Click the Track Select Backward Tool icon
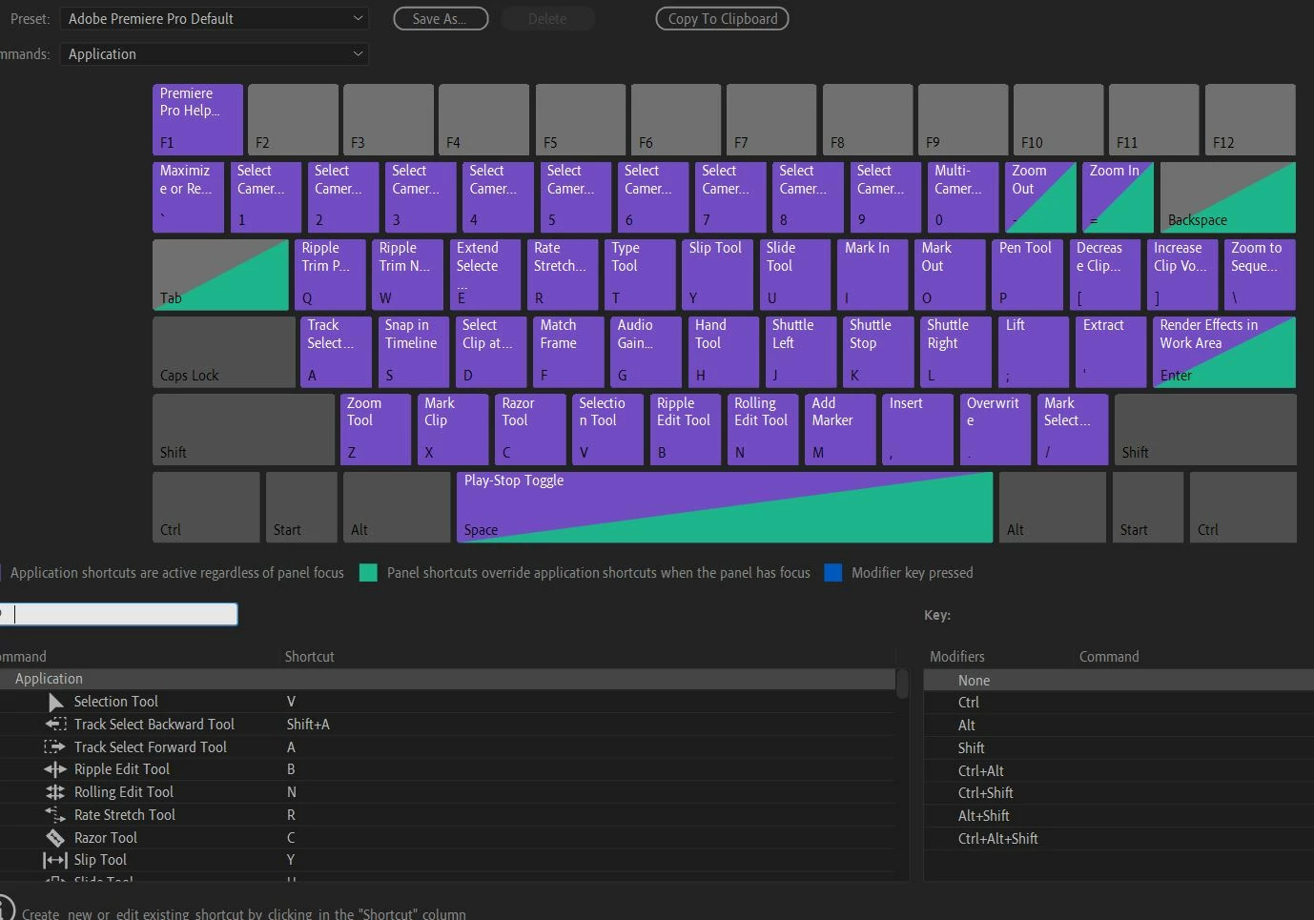 point(55,725)
